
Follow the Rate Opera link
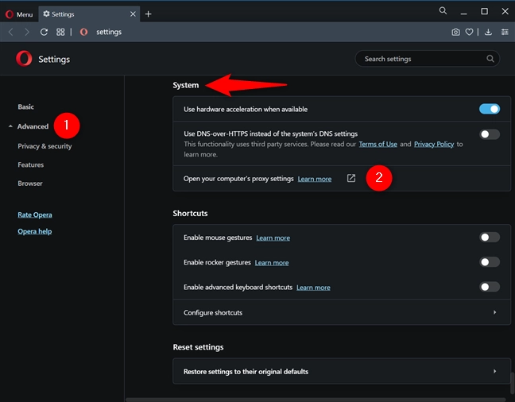tap(35, 215)
